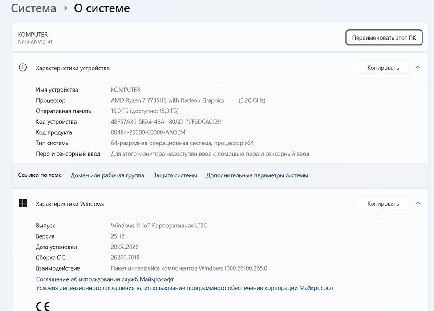Go back to the Система breadcrumb
This screenshot has width=434, height=311.
33,8
